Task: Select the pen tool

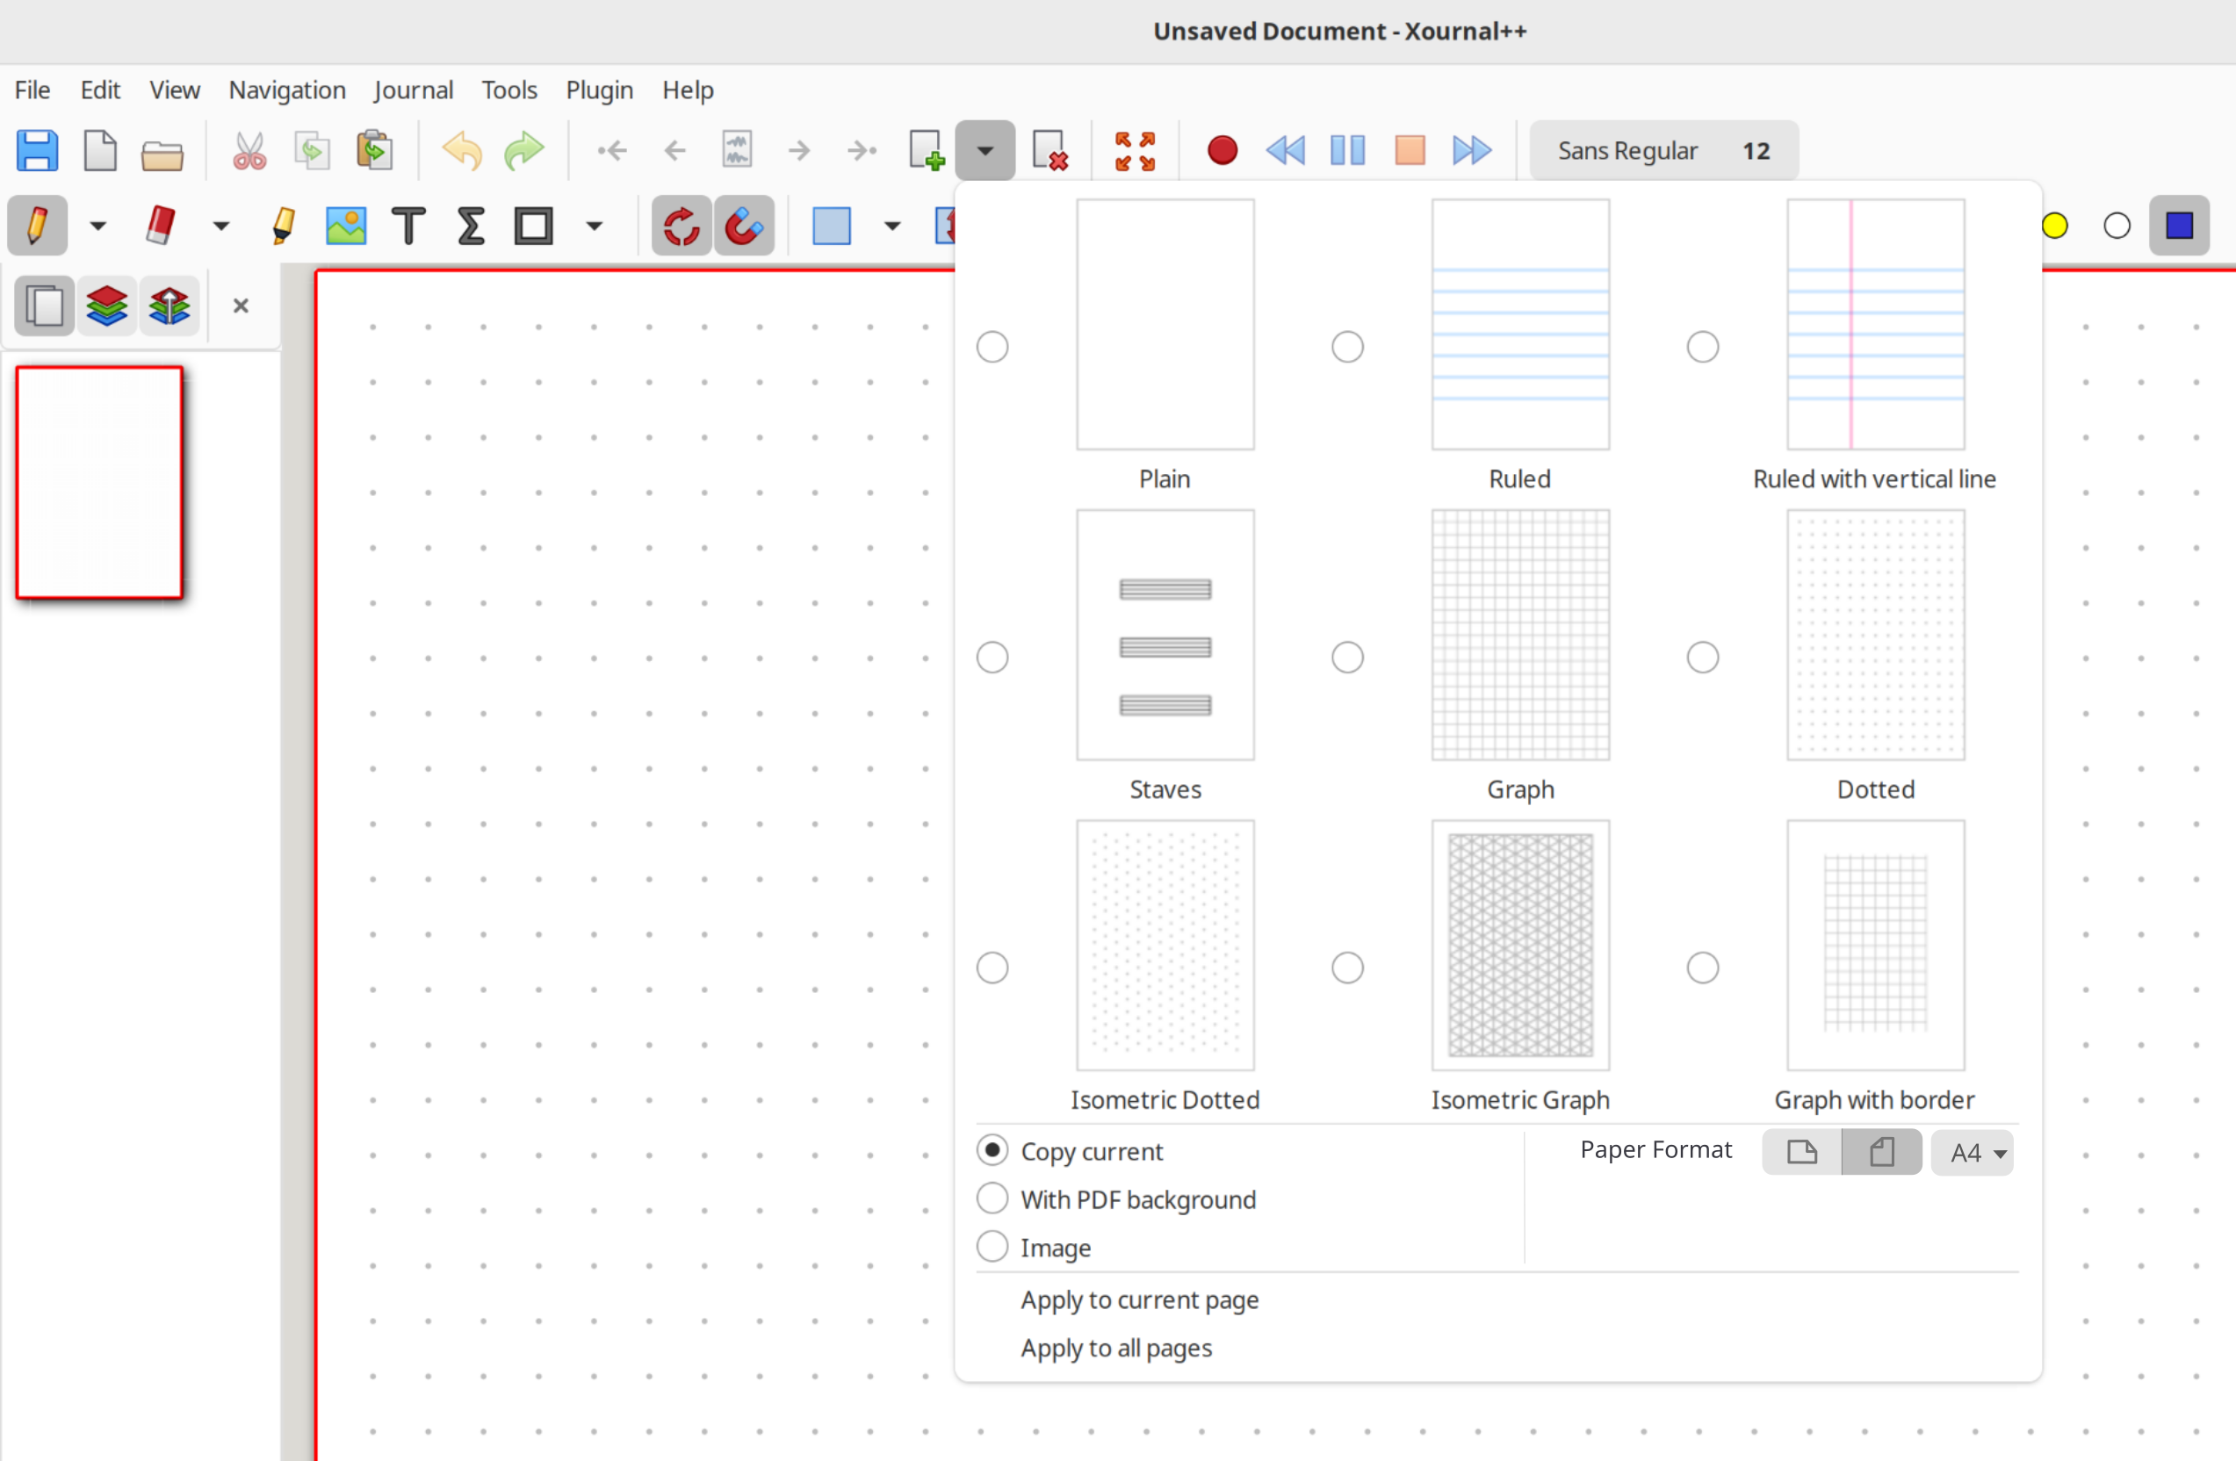Action: (x=37, y=226)
